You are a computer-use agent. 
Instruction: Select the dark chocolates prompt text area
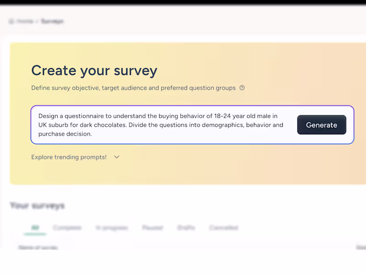(160, 125)
